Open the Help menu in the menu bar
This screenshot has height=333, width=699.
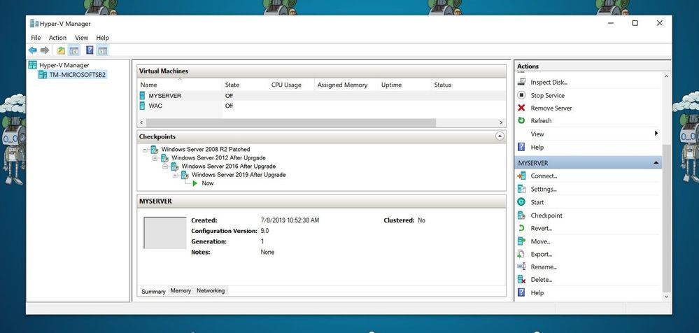coord(103,38)
